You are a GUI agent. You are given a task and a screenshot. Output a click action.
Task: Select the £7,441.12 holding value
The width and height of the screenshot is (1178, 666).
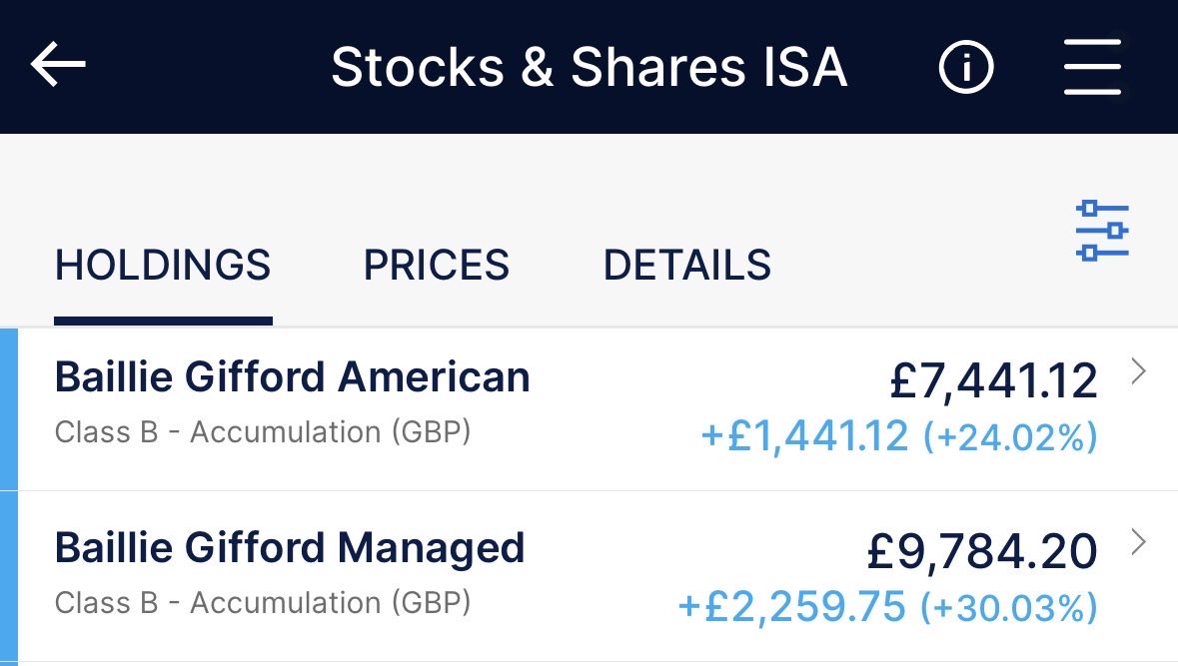click(x=994, y=380)
